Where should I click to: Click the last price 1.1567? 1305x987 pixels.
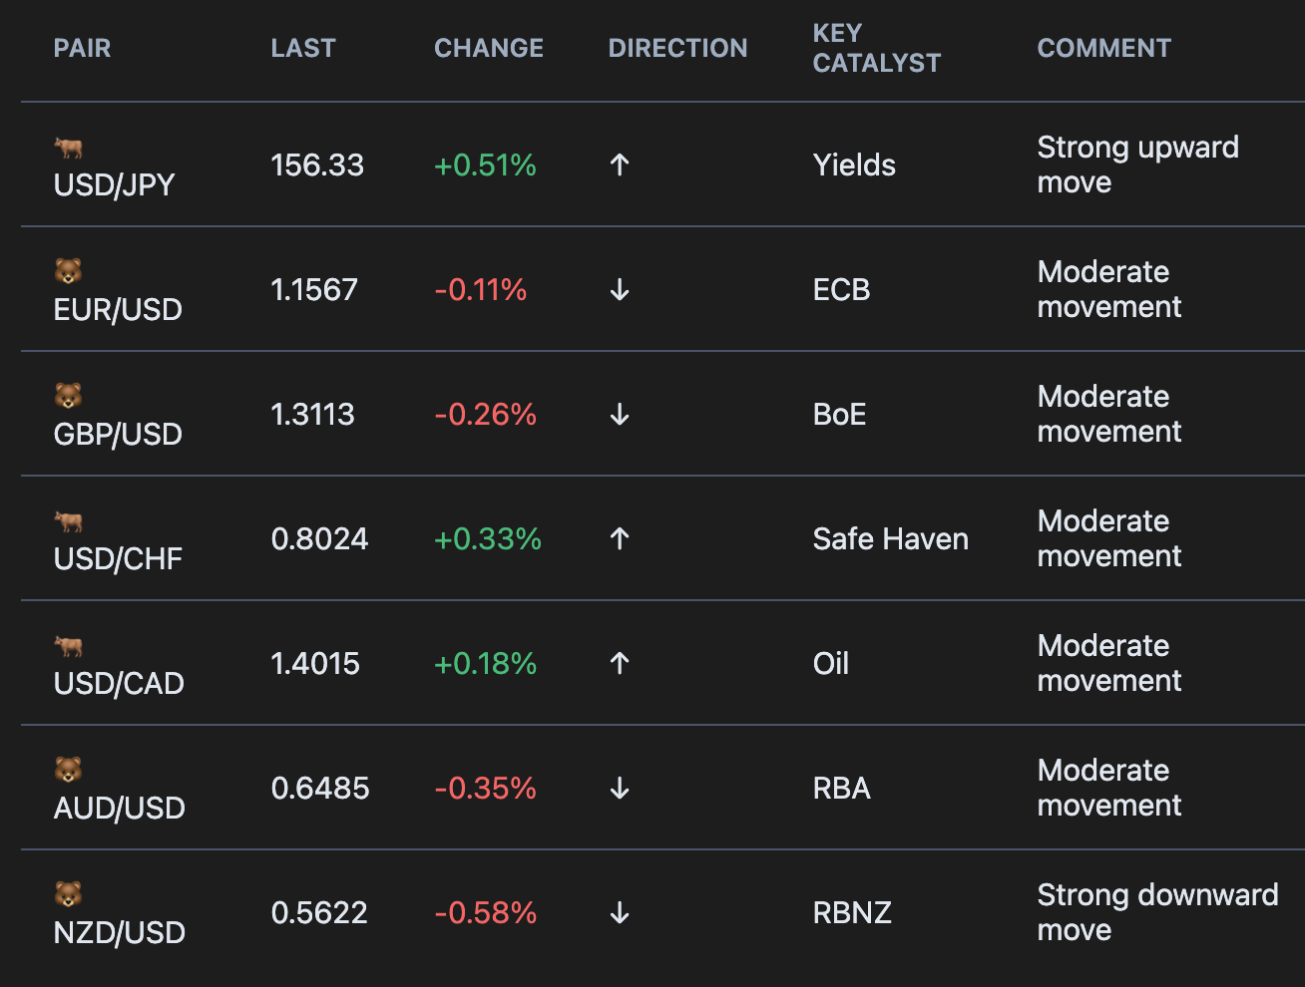[314, 290]
